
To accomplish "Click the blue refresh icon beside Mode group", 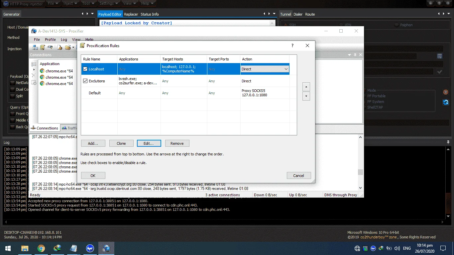I will tap(446, 102).
